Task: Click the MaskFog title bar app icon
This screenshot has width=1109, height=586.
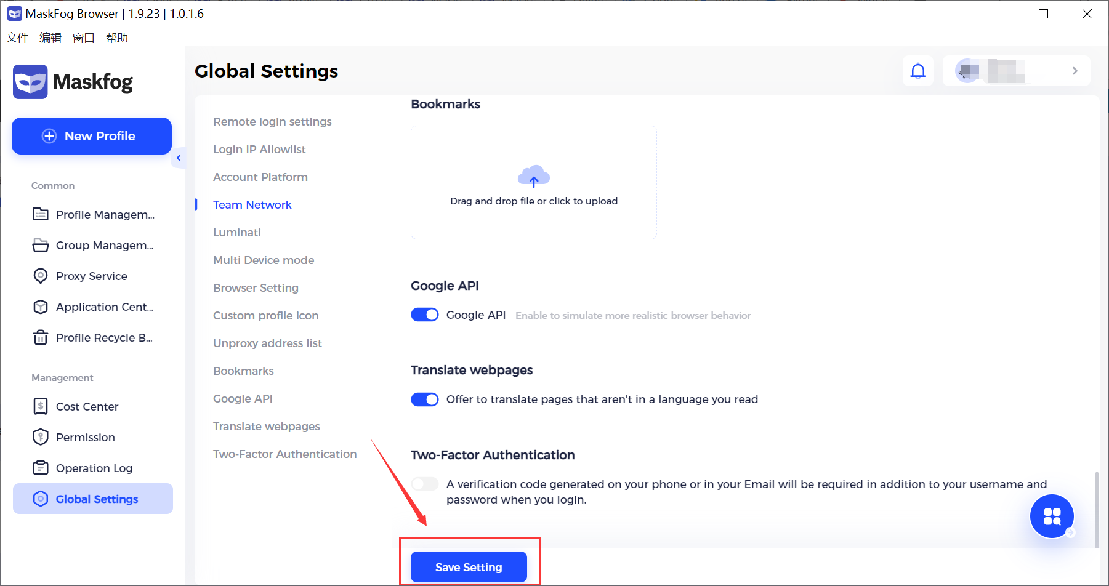Action: [14, 14]
